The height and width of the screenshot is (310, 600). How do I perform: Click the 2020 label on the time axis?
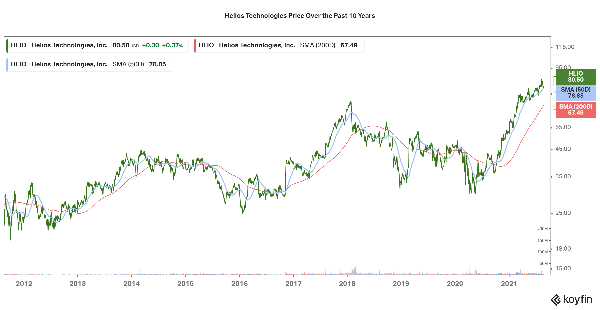(455, 284)
